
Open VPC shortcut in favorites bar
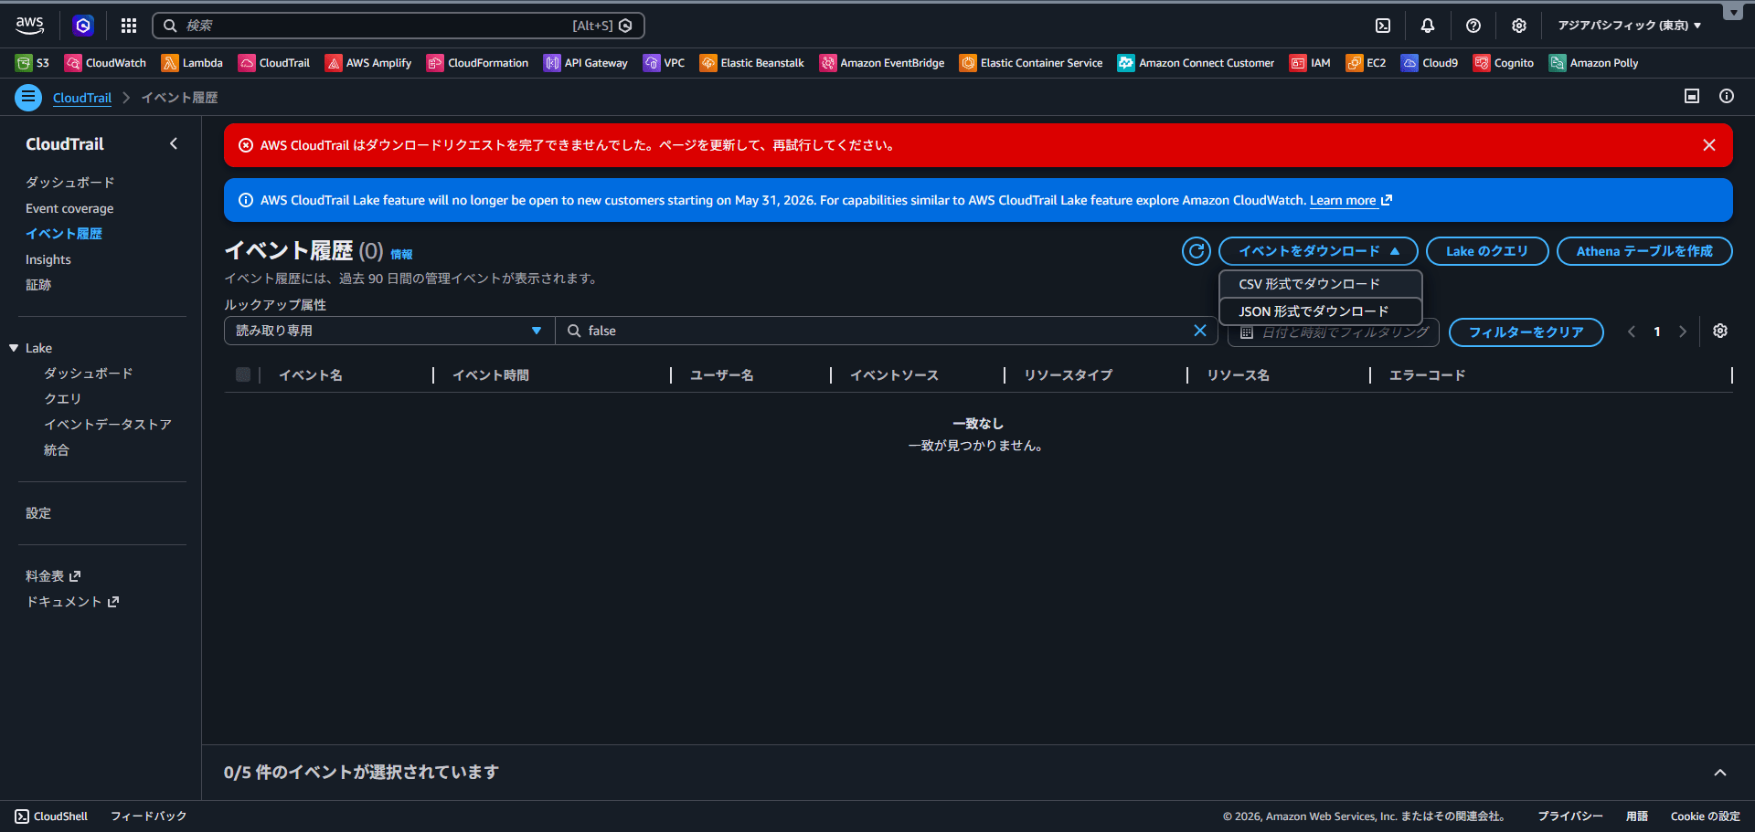(x=665, y=63)
